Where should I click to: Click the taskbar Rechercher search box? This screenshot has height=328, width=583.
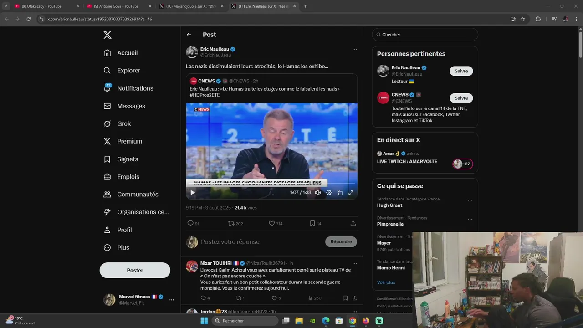click(246, 321)
